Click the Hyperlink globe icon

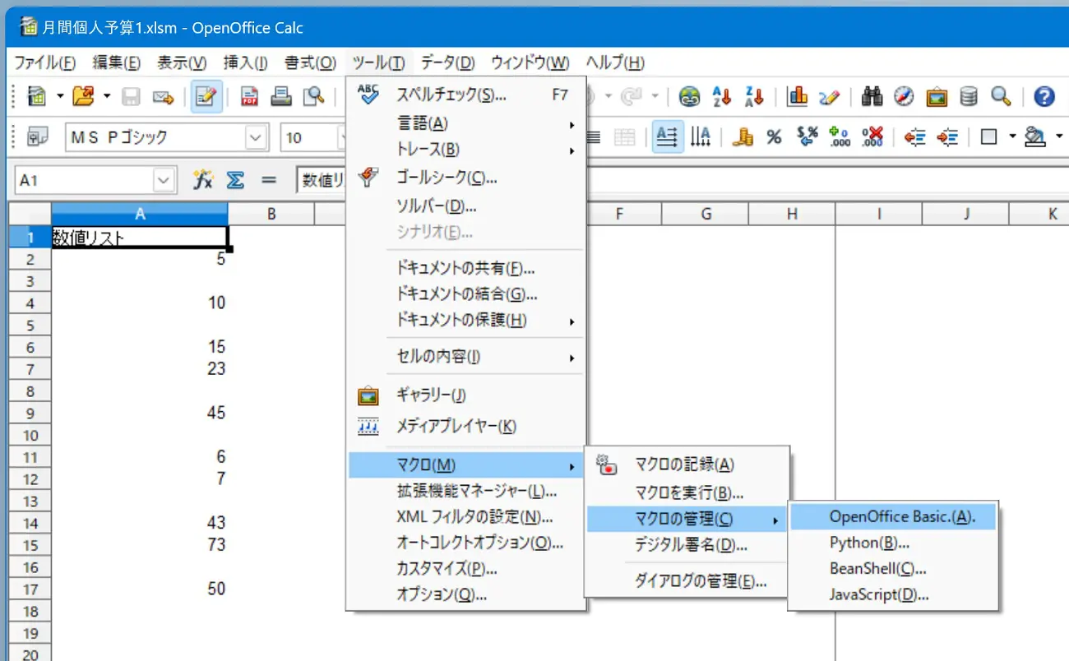689,96
